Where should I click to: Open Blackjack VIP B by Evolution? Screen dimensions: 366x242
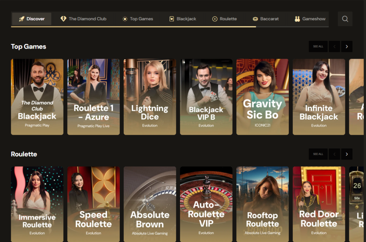click(206, 97)
